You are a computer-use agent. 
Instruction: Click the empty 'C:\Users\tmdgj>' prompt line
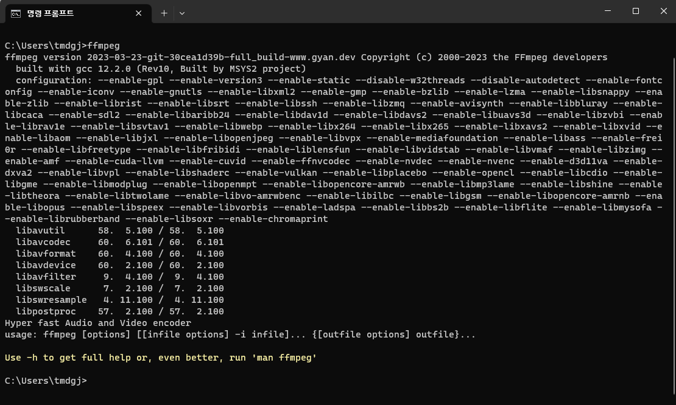[x=46, y=381]
